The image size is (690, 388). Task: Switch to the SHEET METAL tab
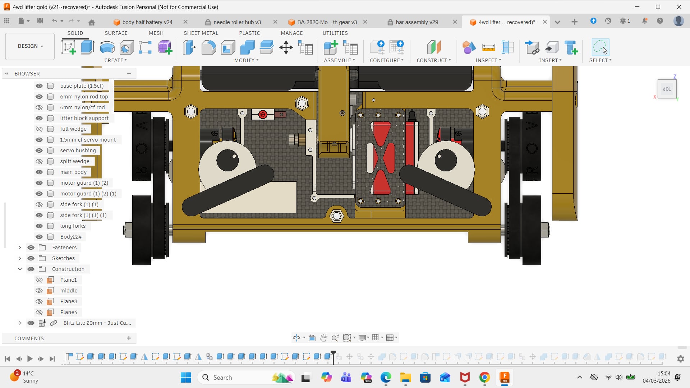pos(201,33)
